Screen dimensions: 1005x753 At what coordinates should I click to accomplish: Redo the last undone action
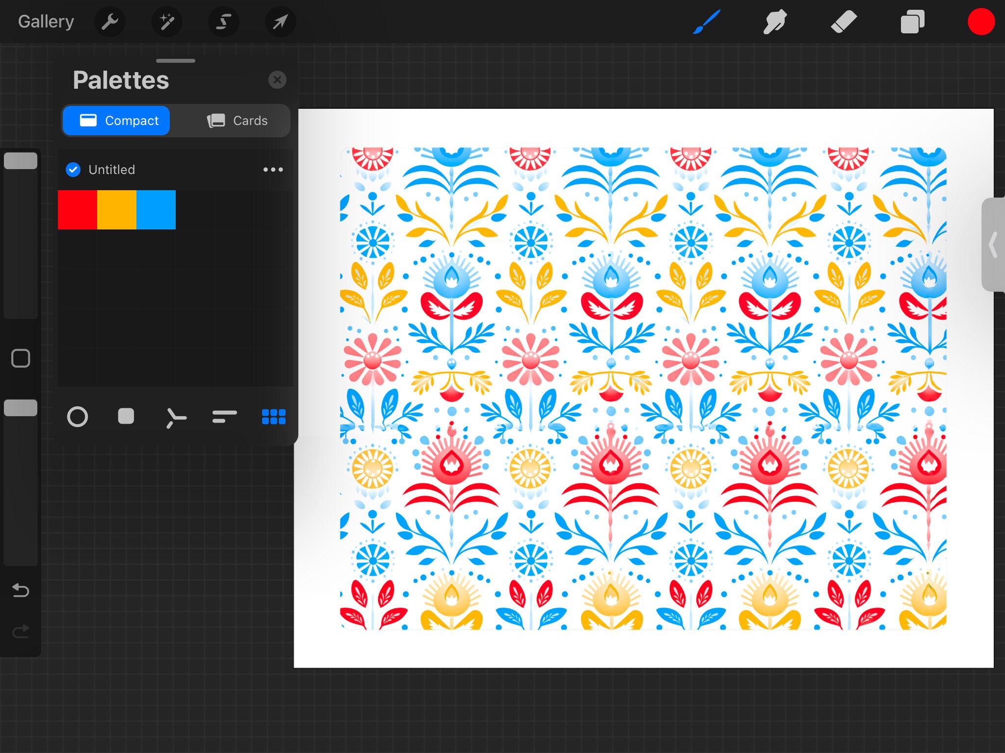21,631
